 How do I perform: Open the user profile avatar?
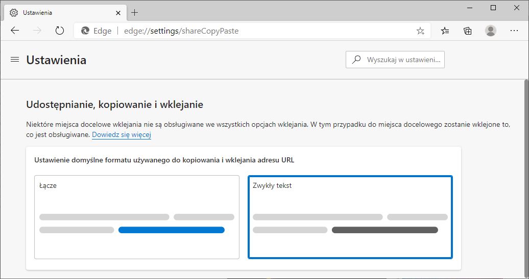pyautogui.click(x=491, y=31)
